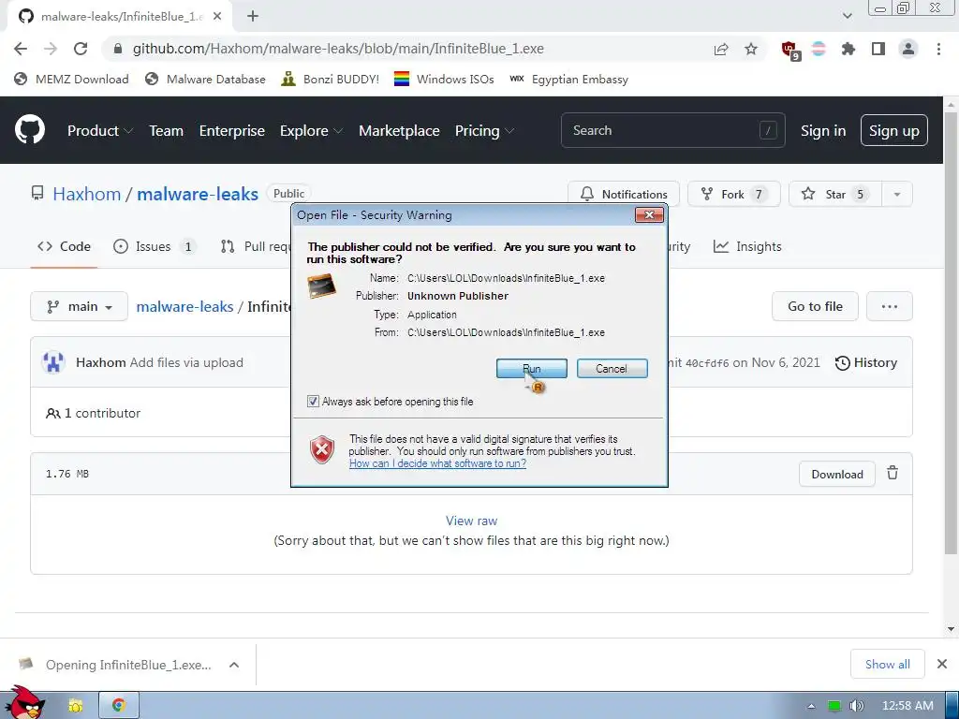
Task: Uncheck Always ask before opening this file
Action: (313, 401)
